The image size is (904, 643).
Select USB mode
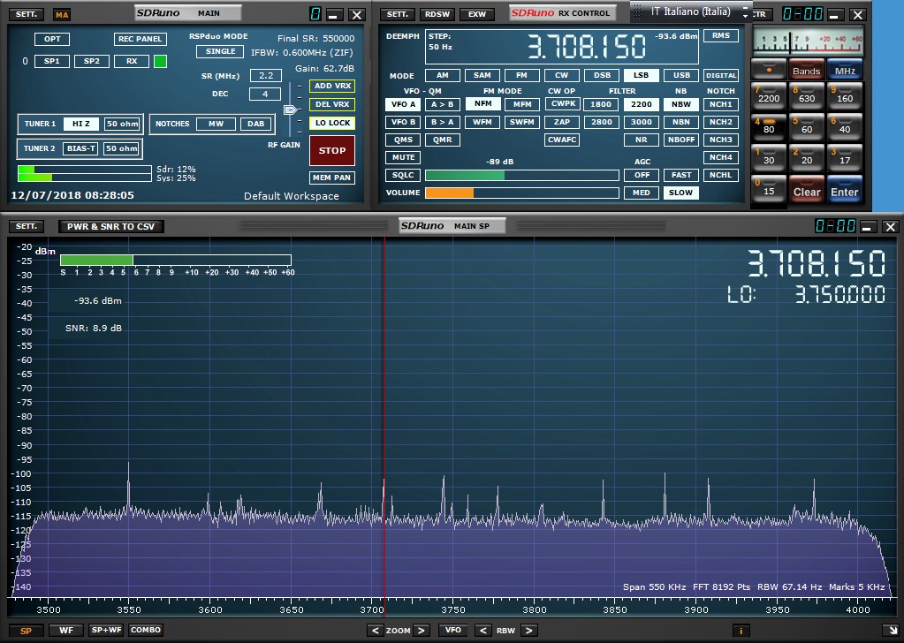click(x=681, y=75)
